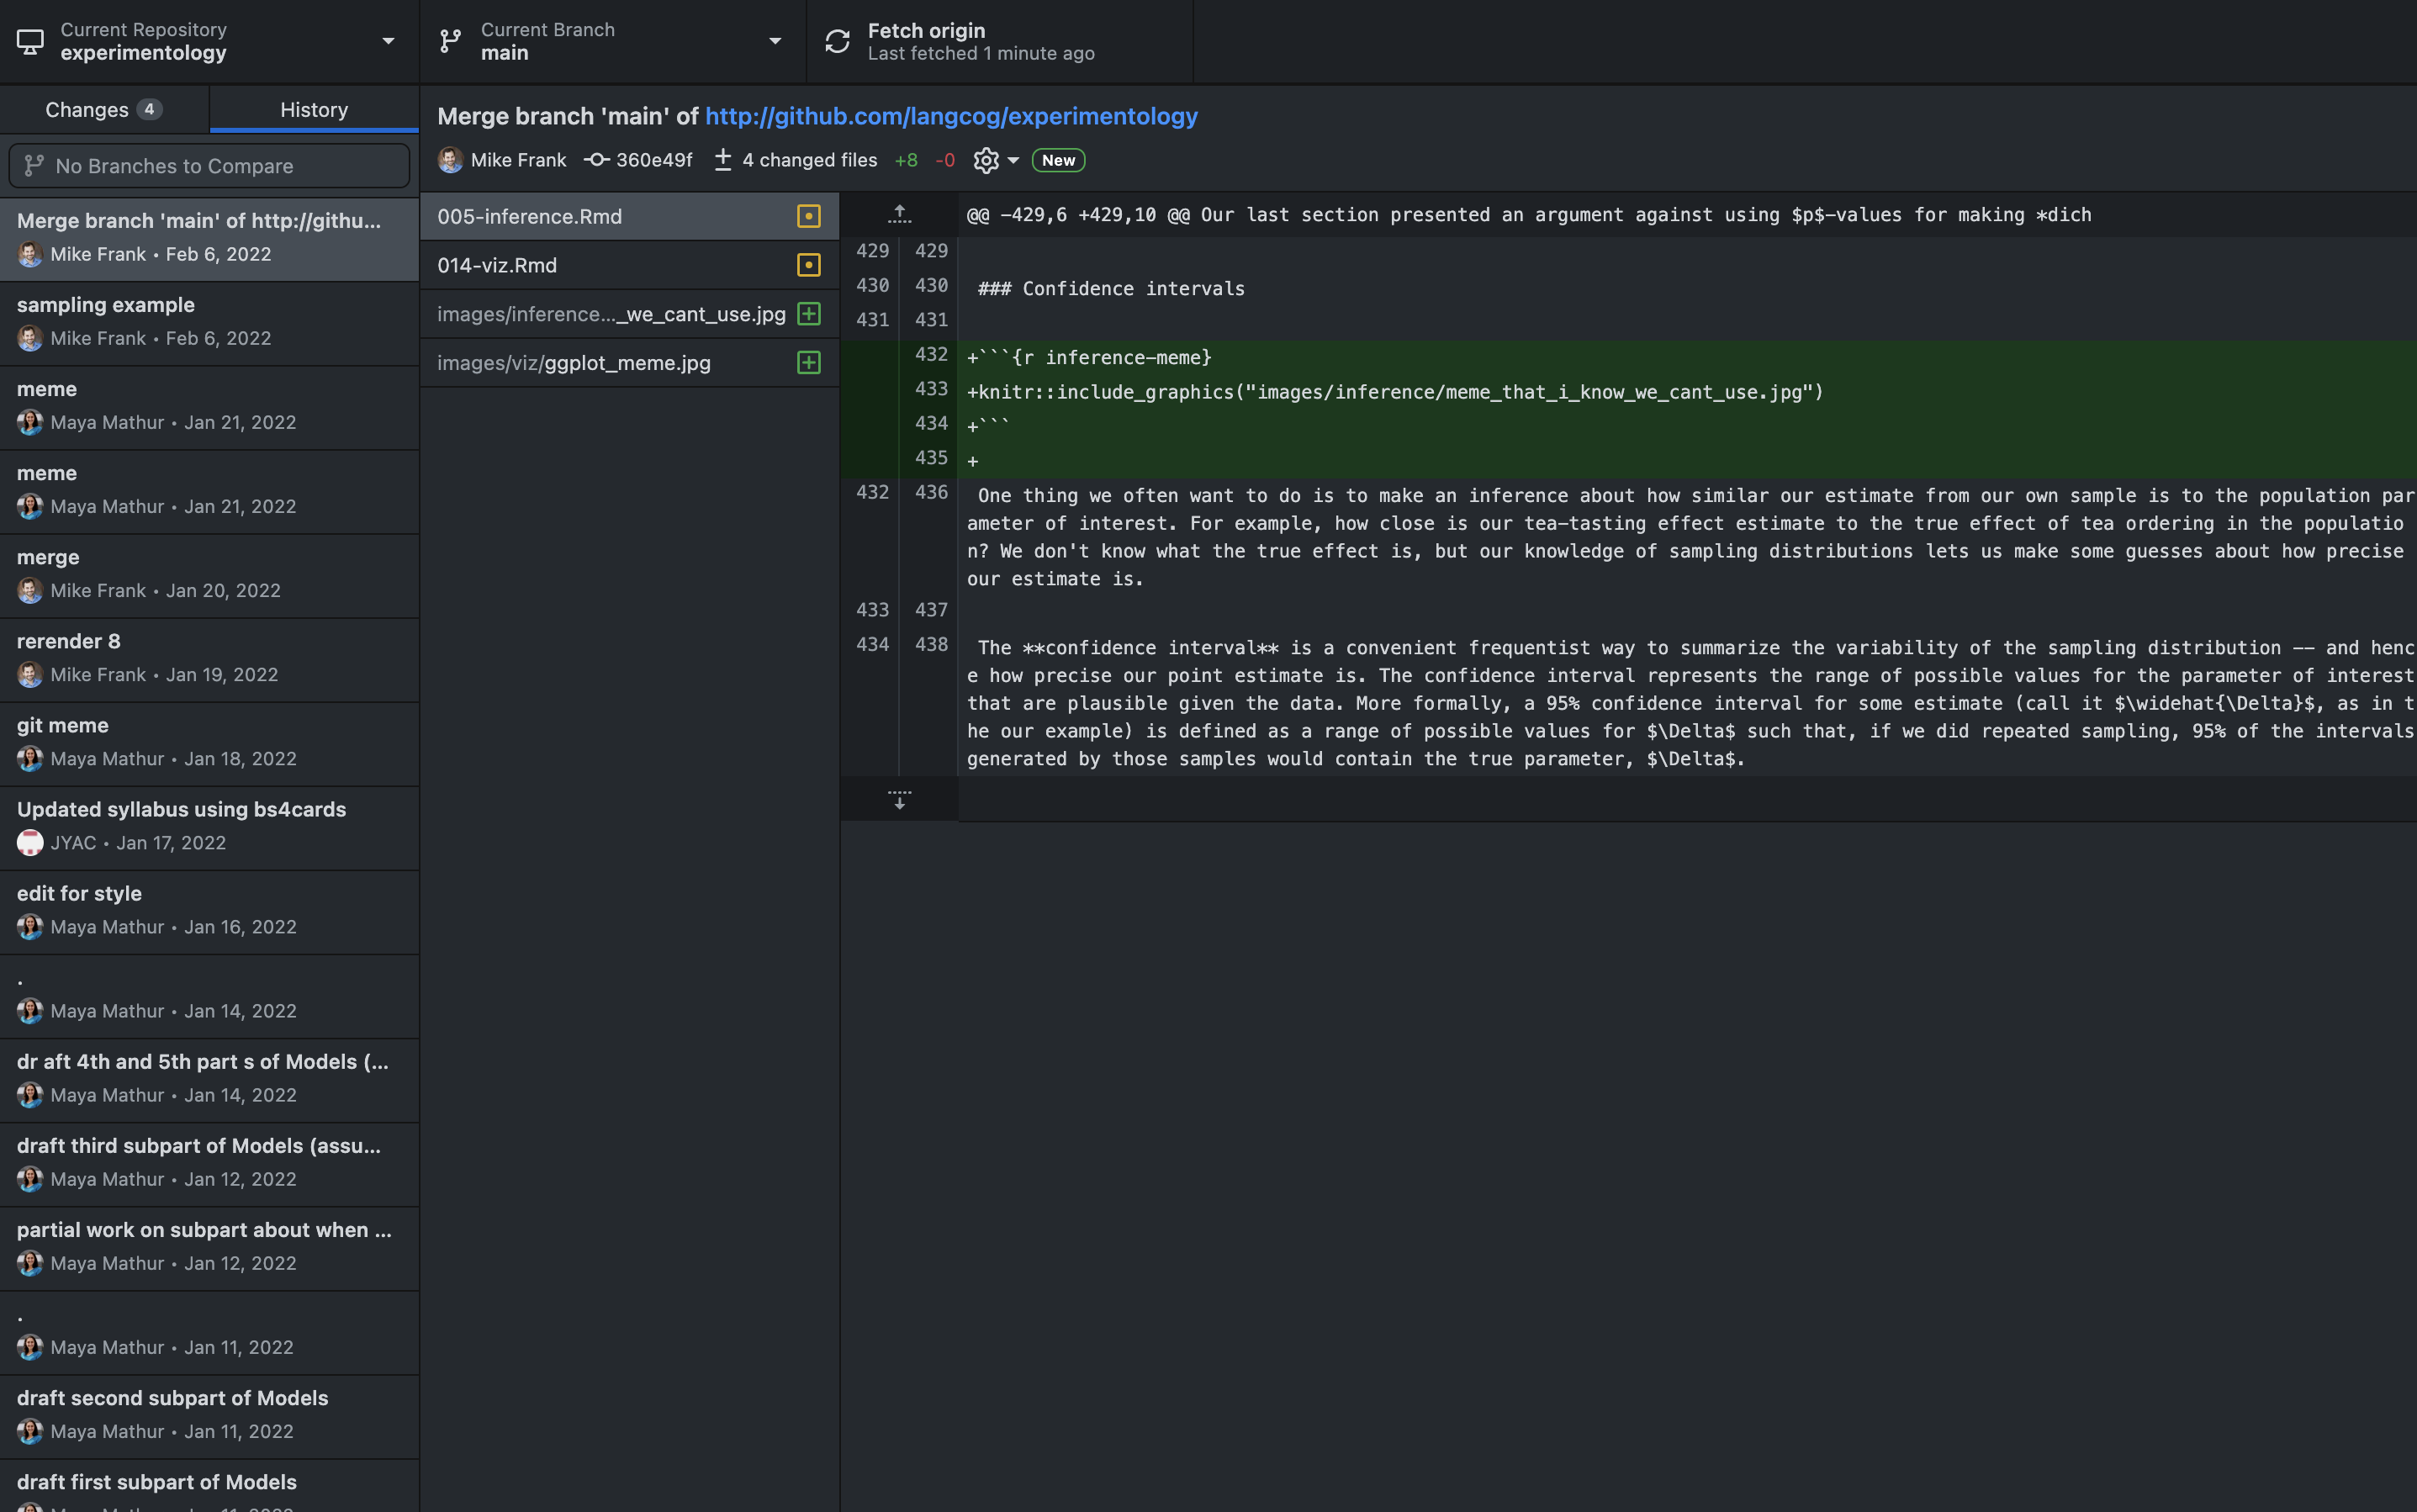
Task: Select the git meme commit
Action: (x=209, y=742)
